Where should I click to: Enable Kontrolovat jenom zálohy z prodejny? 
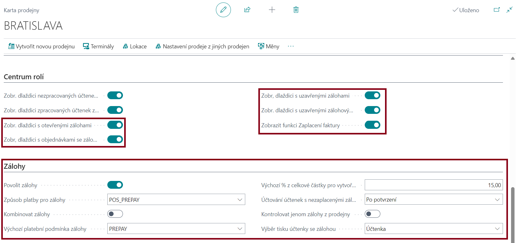[373, 214]
